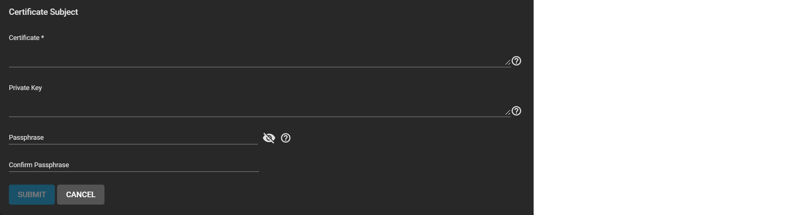
Task: Select the Confirm Passphrase input field
Action: point(134,165)
